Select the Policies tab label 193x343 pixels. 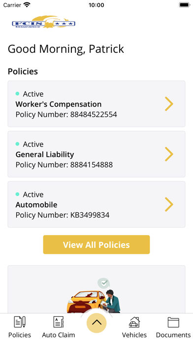20,335
